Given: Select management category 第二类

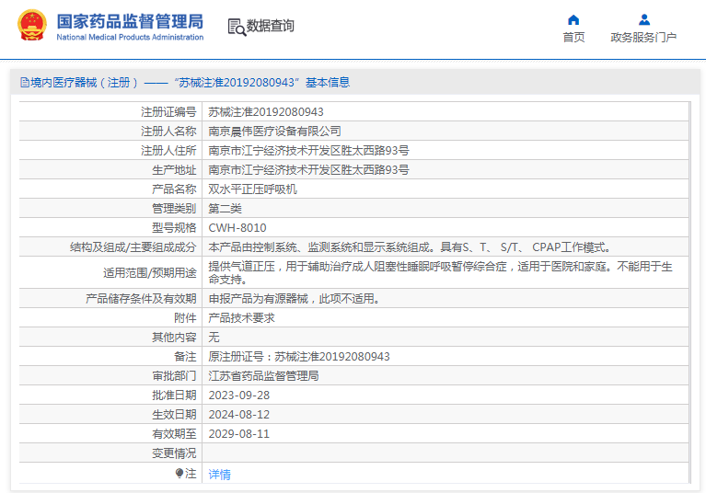Looking at the screenshot, I should (x=225, y=209).
